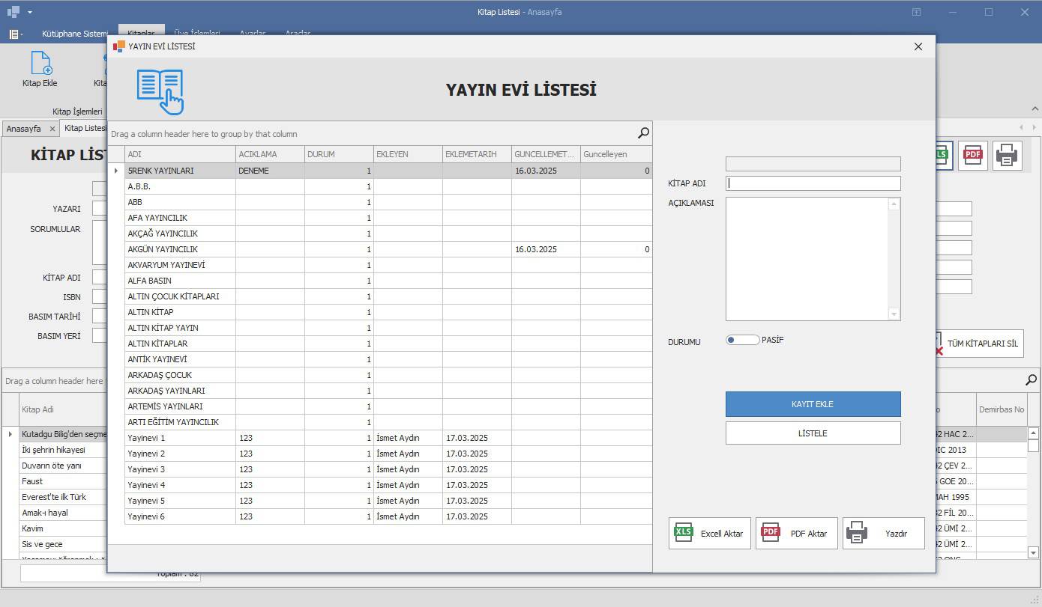This screenshot has width=1042, height=607.
Task: Collapse the ribbon with the chevron arrow
Action: click(1035, 109)
